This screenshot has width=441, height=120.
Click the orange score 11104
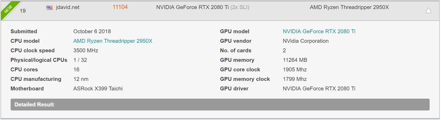[x=120, y=7]
